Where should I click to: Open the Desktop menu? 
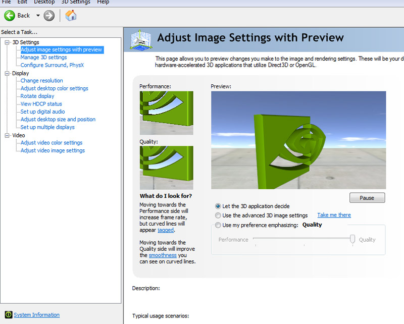tap(44, 2)
